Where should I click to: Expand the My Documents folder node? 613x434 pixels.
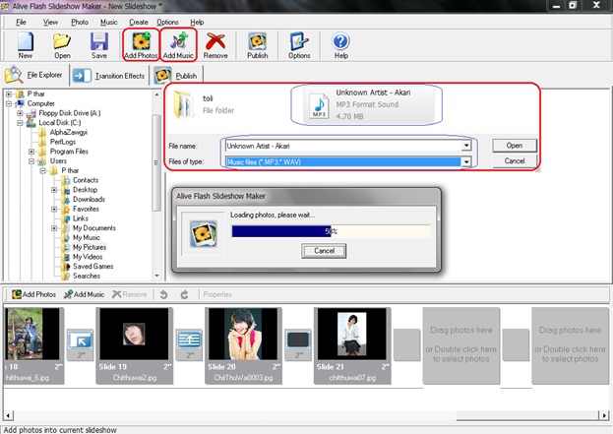coord(54,228)
